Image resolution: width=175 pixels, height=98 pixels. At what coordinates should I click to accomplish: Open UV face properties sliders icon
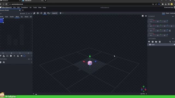tap(31, 17)
